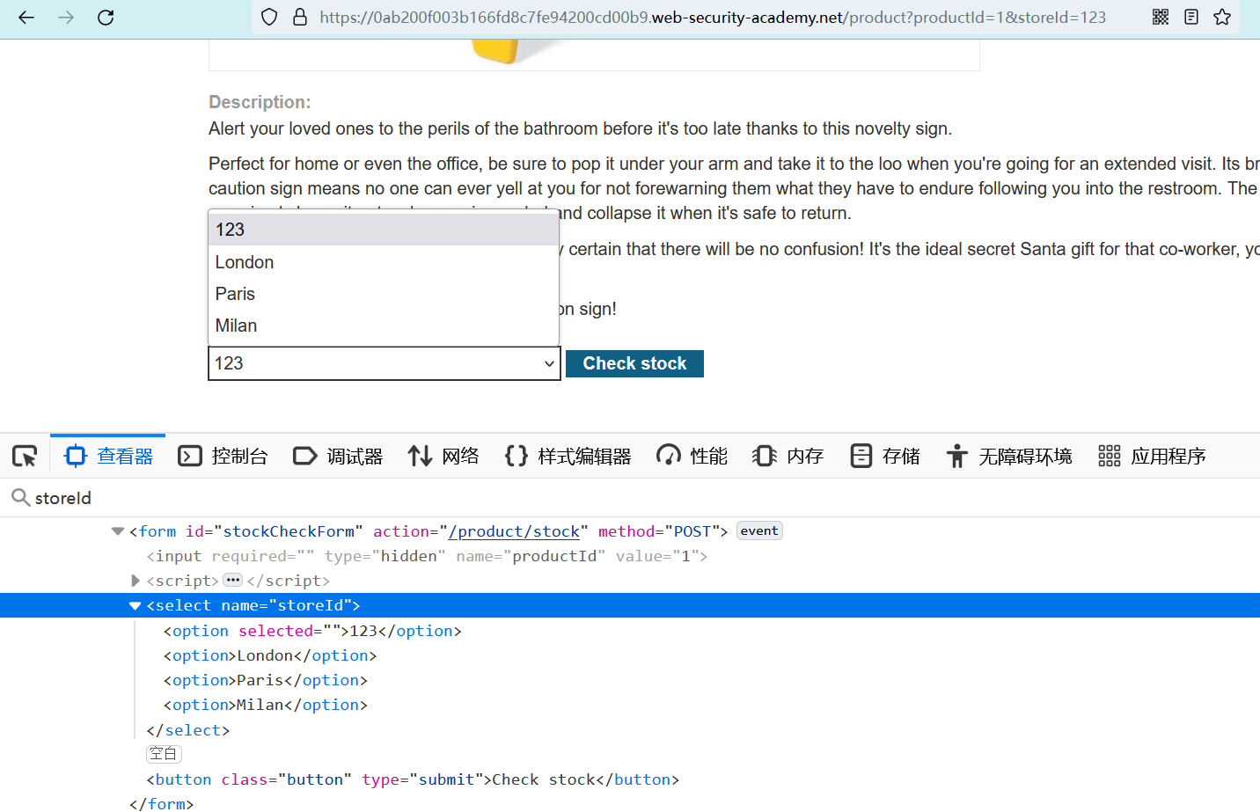Select London from the store list
The width and height of the screenshot is (1260, 812).
tap(245, 262)
